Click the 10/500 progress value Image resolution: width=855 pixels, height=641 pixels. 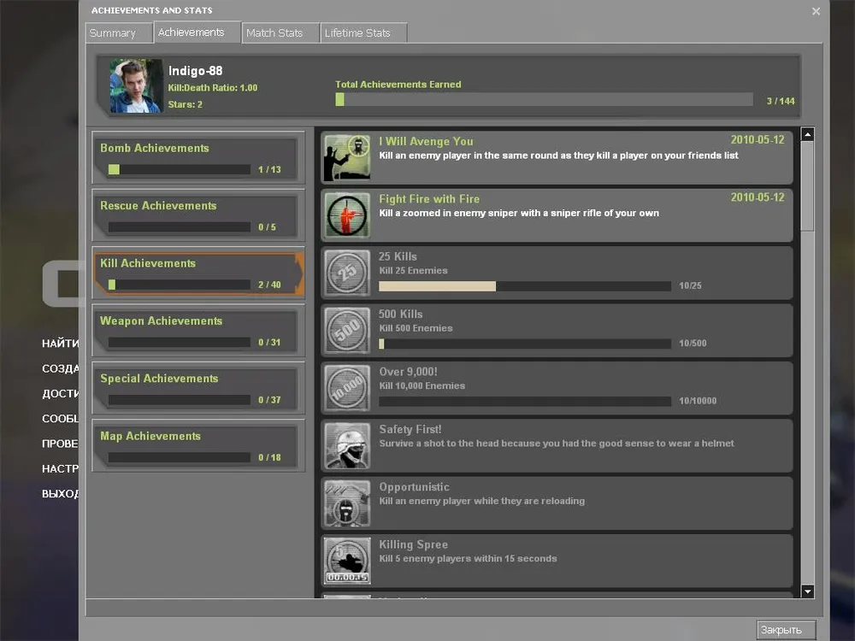click(x=693, y=344)
